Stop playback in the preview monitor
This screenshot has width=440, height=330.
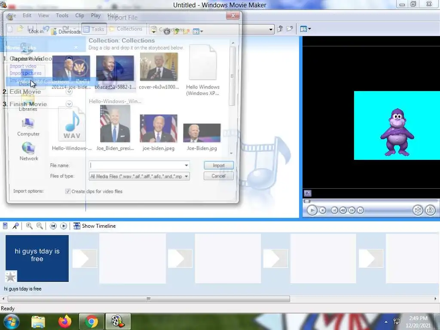[x=323, y=210]
